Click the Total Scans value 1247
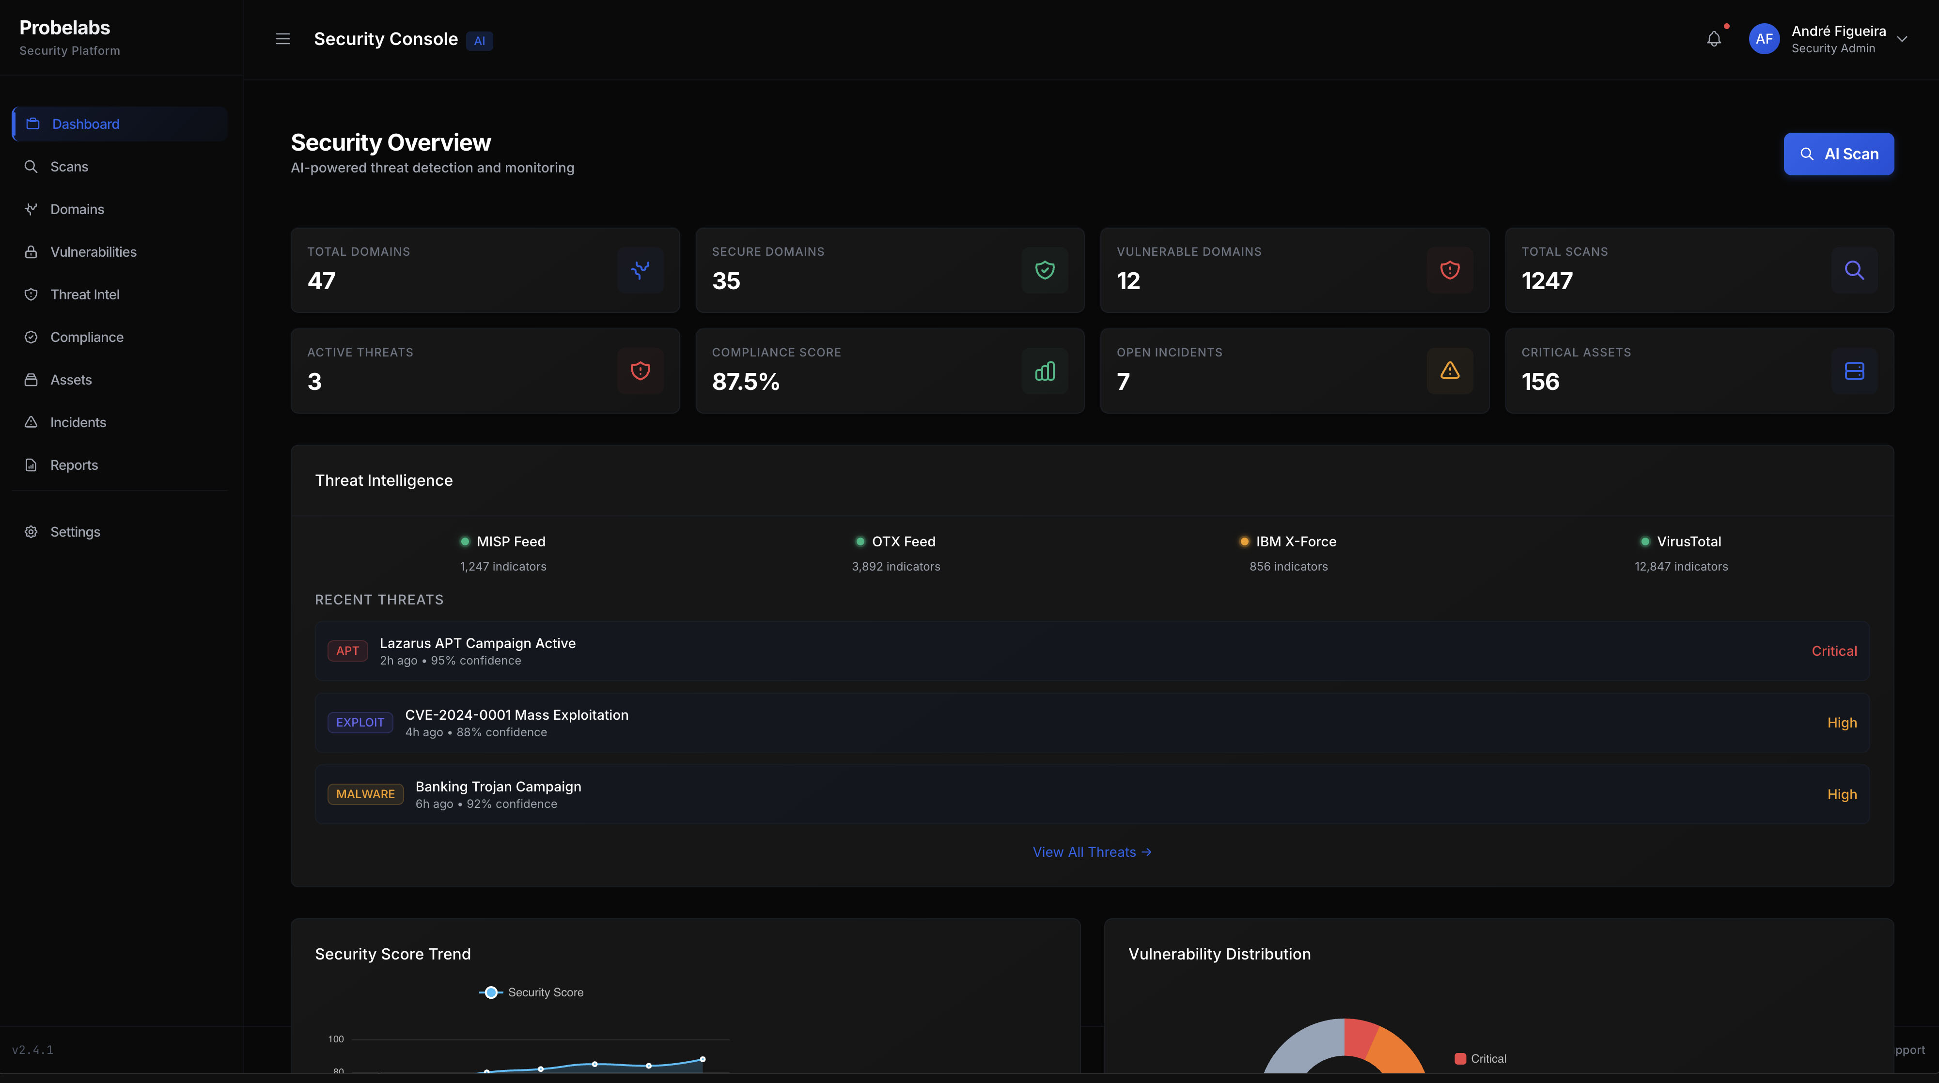This screenshot has width=1939, height=1083. tap(1547, 281)
